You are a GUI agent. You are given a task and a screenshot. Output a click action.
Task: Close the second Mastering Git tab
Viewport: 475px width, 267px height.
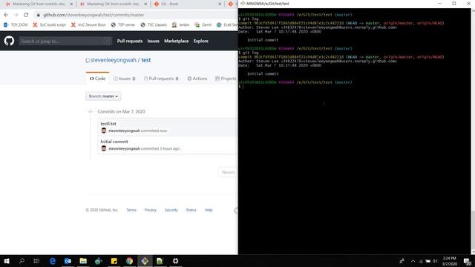[x=145, y=4]
